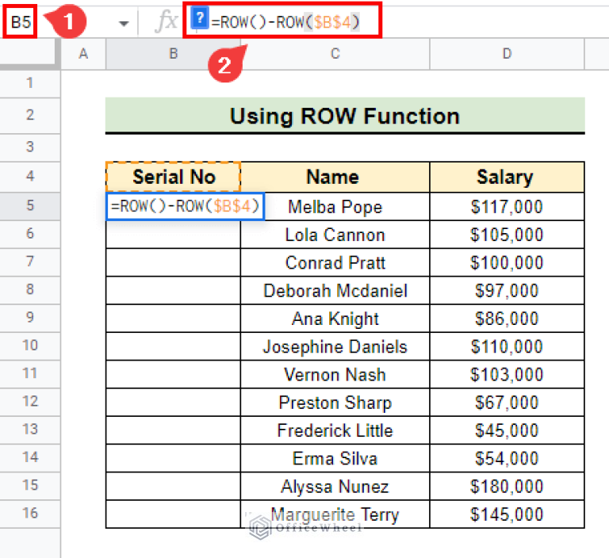Viewport: 609px width, 558px height.
Task: Select column A header
Action: tap(83, 54)
